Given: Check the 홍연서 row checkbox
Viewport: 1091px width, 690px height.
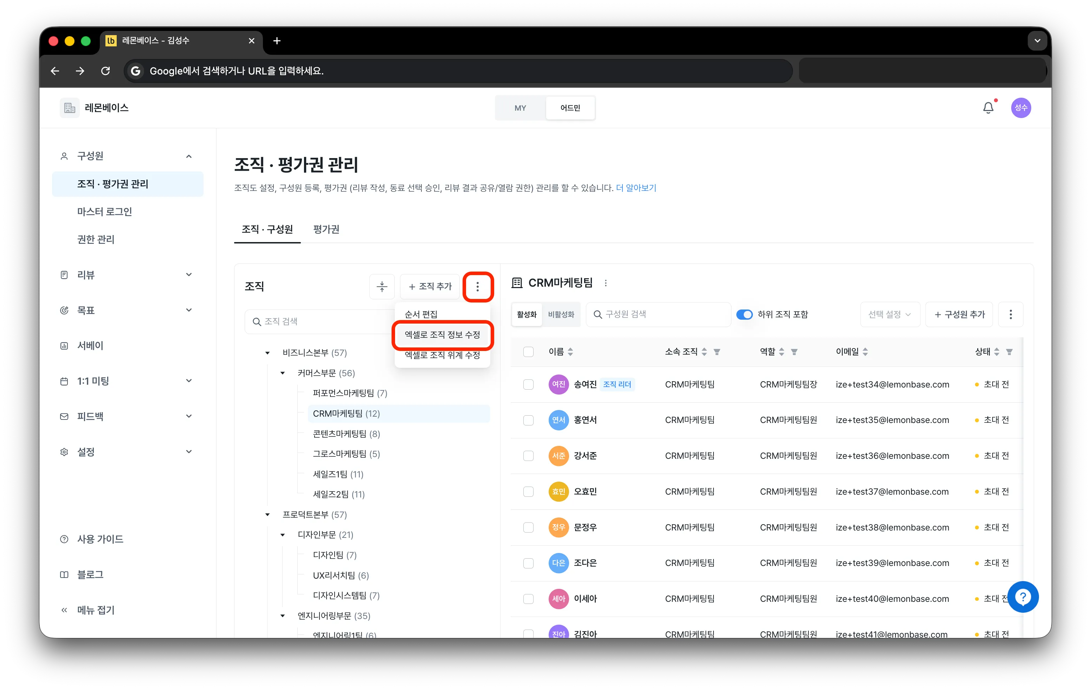Looking at the screenshot, I should [528, 420].
